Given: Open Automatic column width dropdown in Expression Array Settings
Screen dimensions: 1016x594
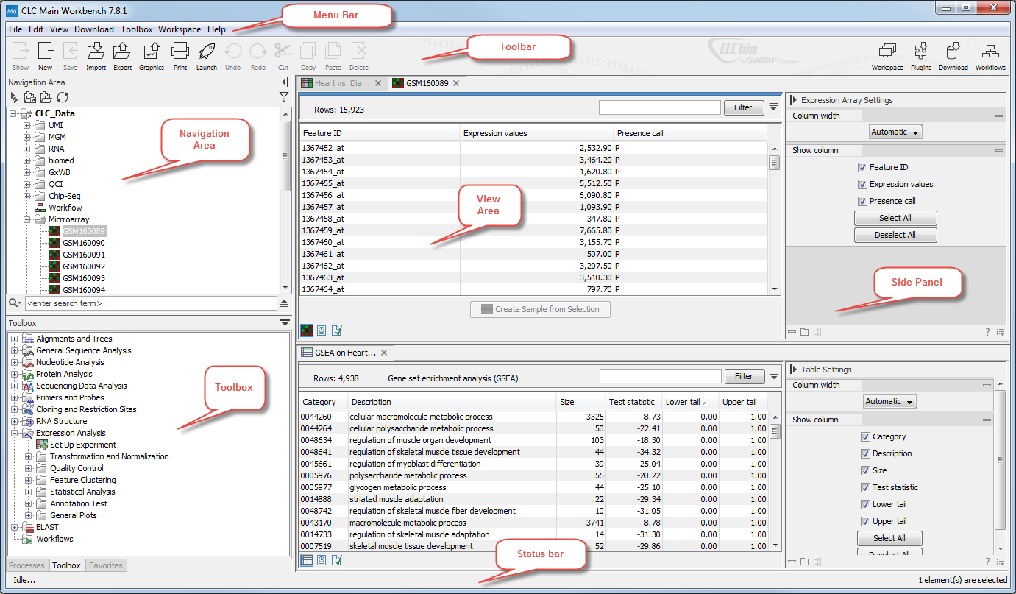Looking at the screenshot, I should click(x=895, y=132).
